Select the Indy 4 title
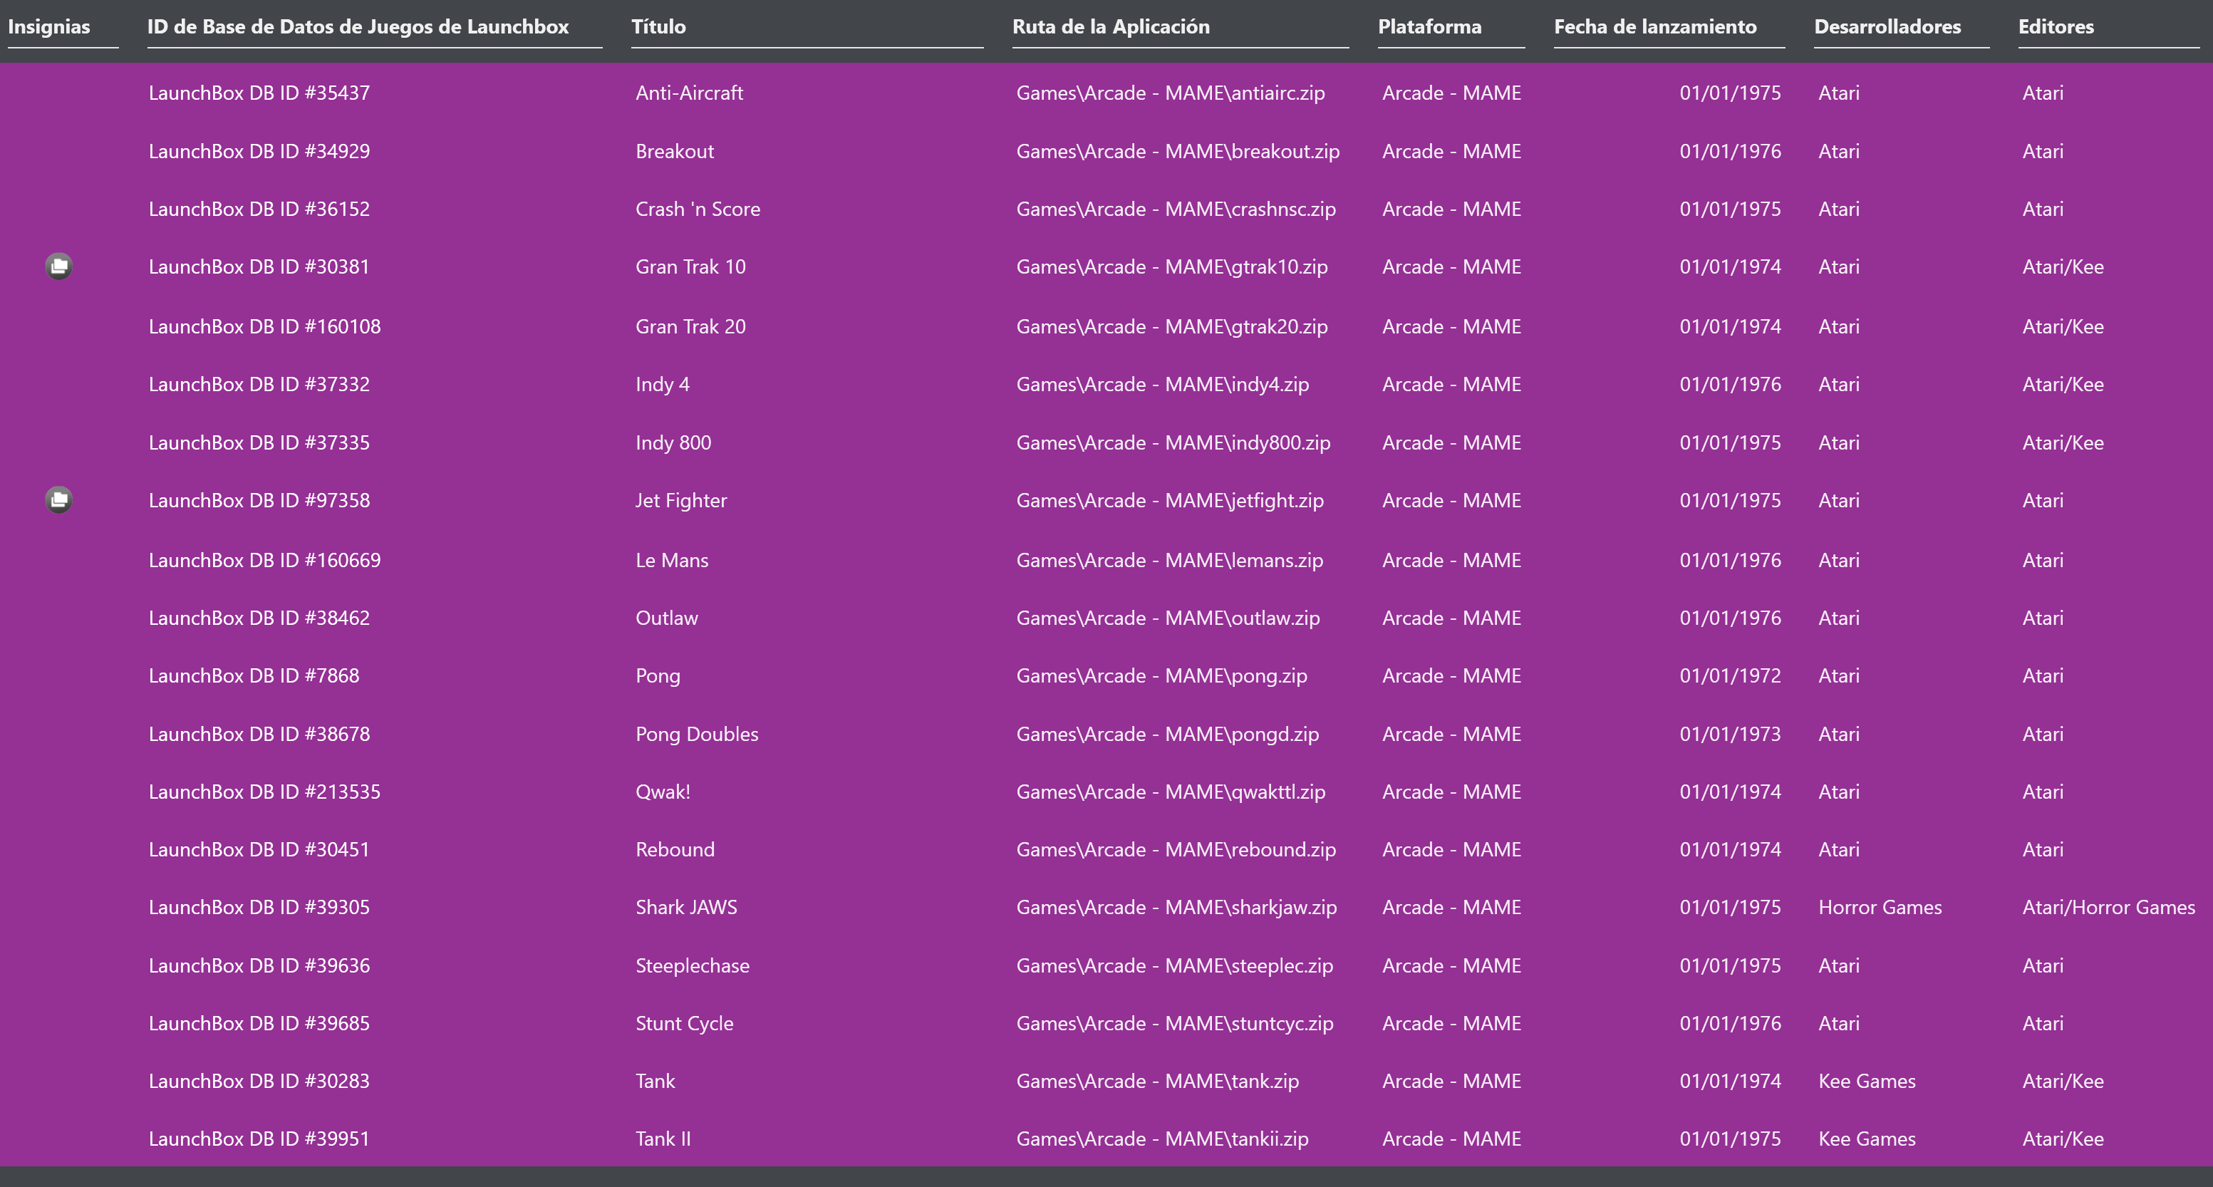This screenshot has width=2213, height=1187. coord(663,385)
